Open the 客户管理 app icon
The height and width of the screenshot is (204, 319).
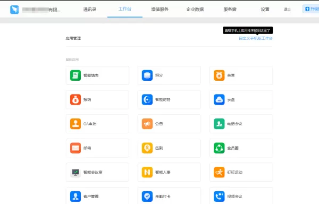[75, 197]
